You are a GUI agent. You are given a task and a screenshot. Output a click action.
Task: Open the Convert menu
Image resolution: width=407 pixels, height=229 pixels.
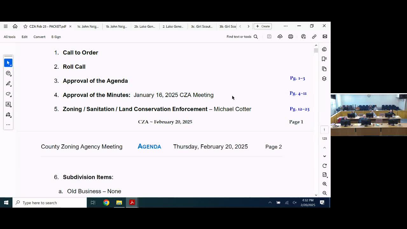(39, 37)
